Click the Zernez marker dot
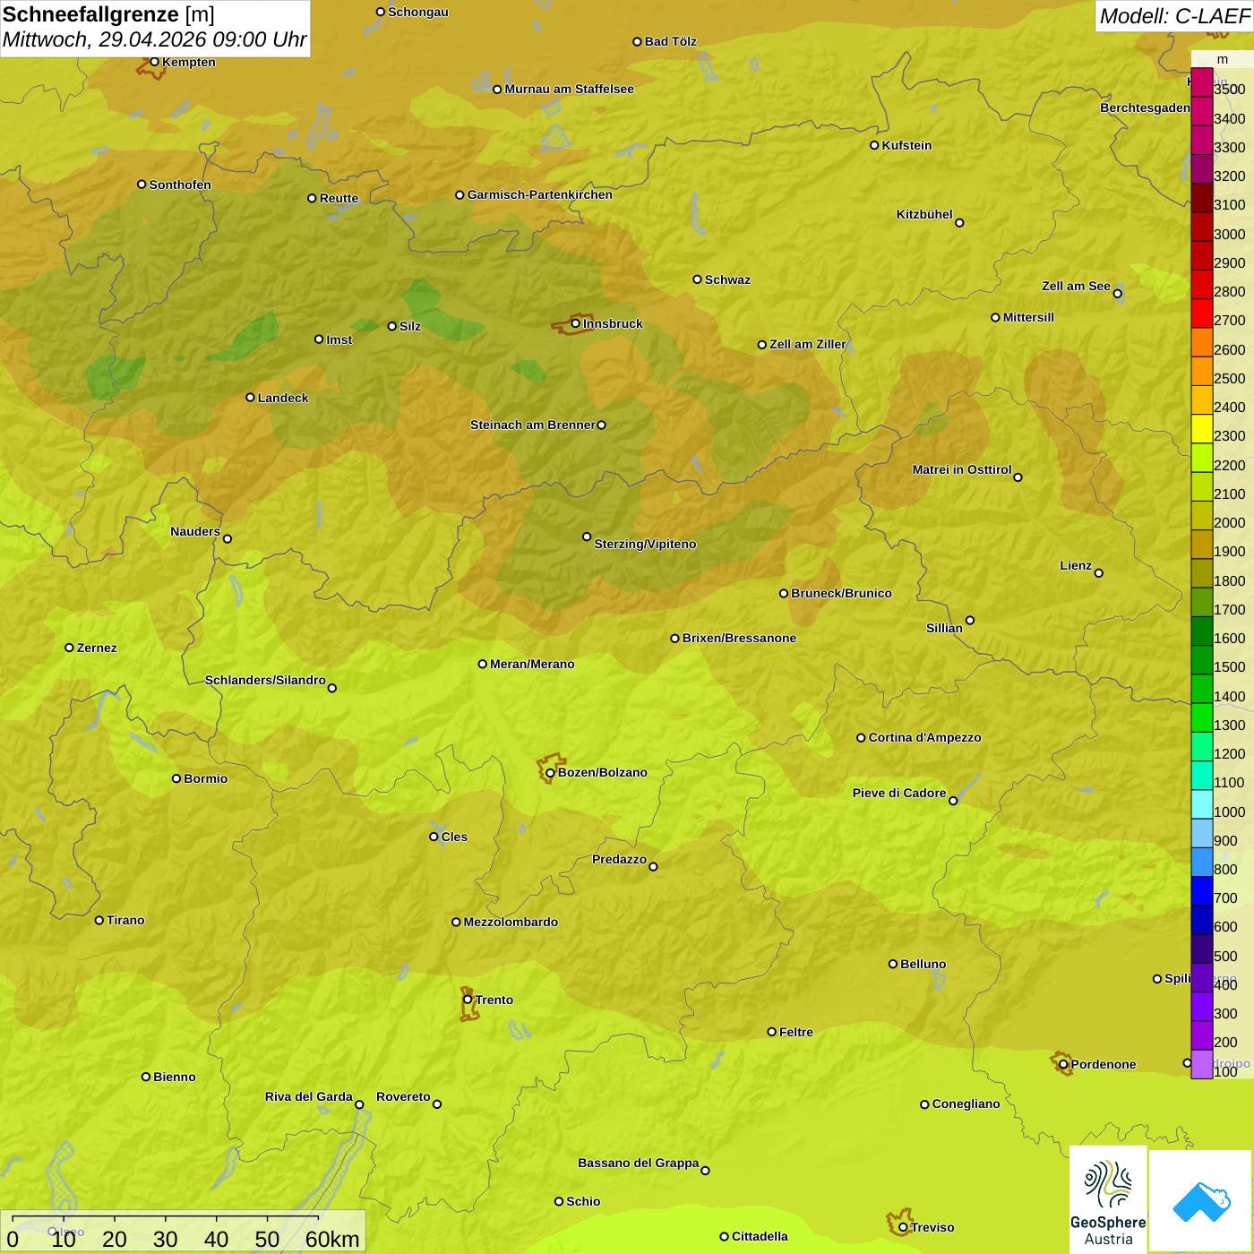Image resolution: width=1254 pixels, height=1254 pixels. pos(69,648)
